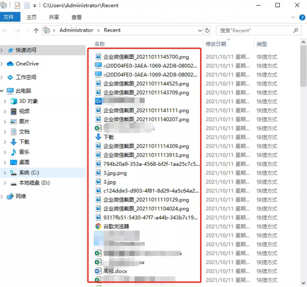Screen dimensions: 307x287
Task: Click the image icon of 3.jpg
Action: pyautogui.click(x=98, y=182)
